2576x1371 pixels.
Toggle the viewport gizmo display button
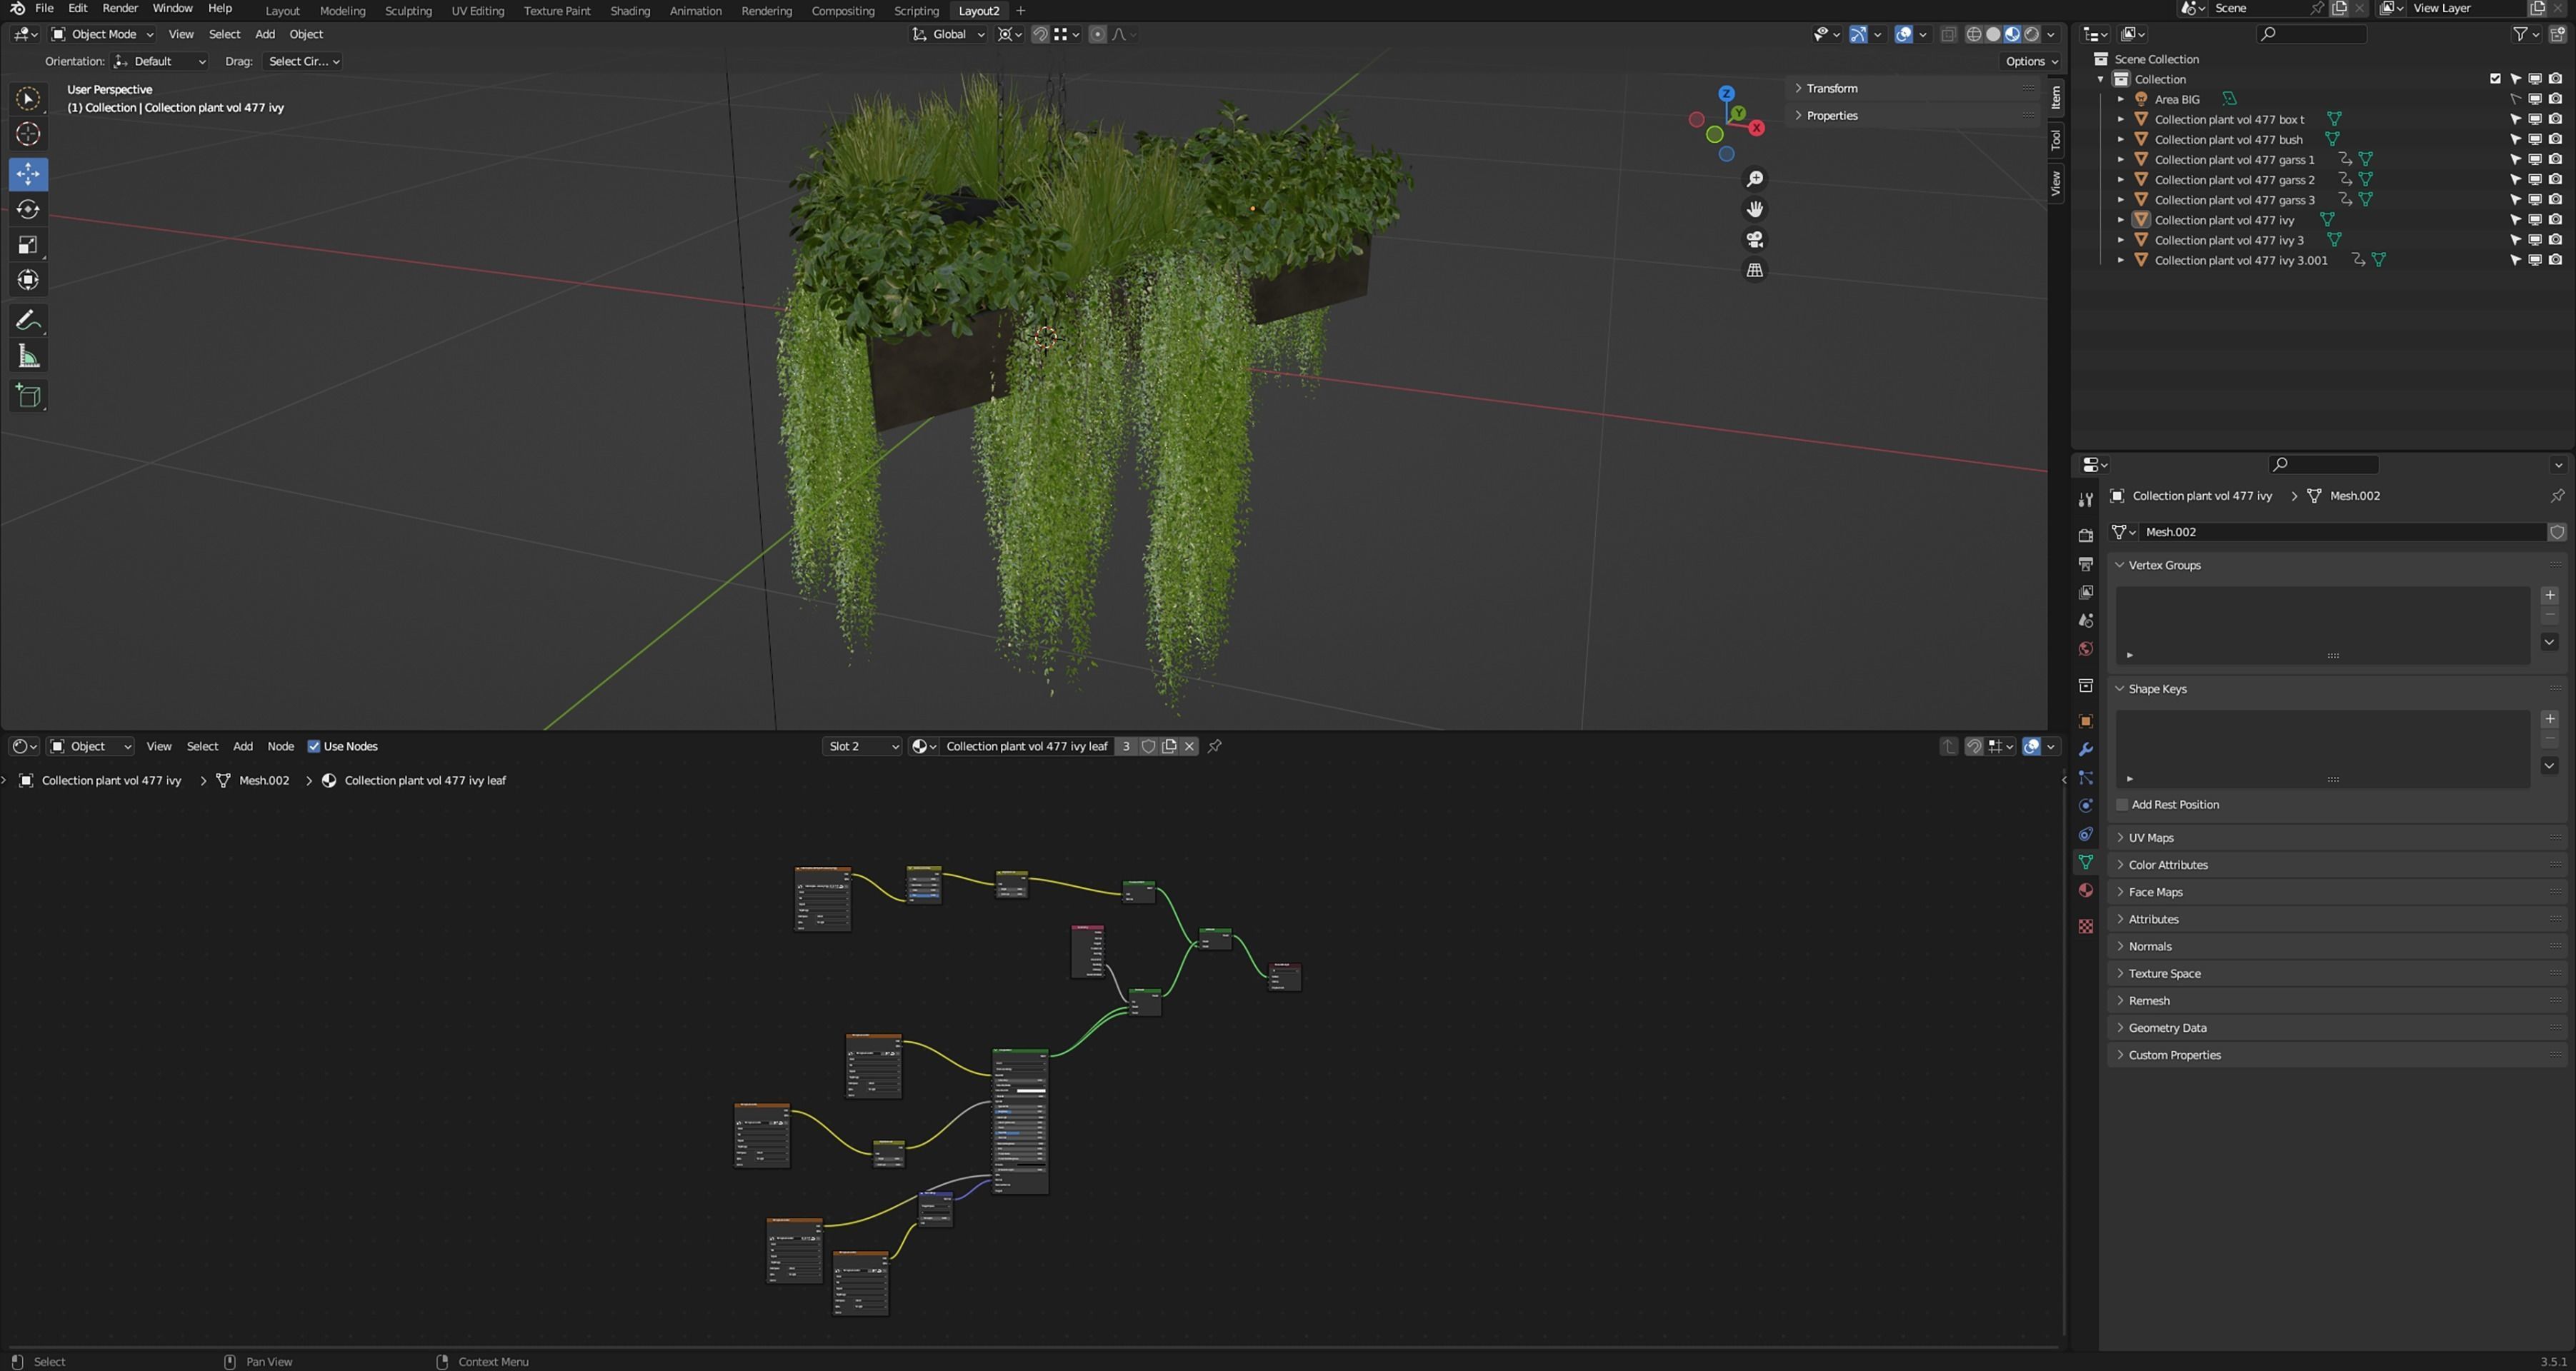tap(1858, 34)
